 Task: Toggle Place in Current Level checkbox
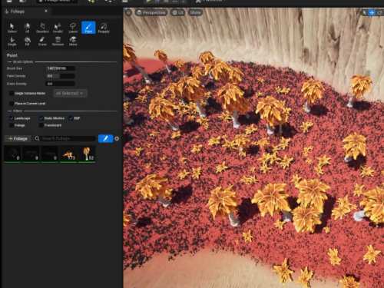point(12,104)
